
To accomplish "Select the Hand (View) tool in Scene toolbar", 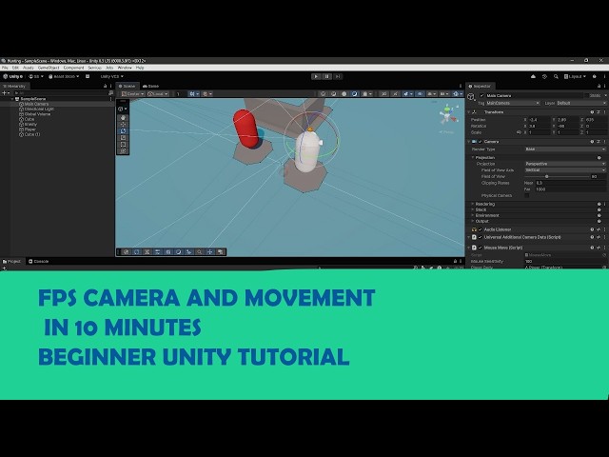I will pos(123,118).
